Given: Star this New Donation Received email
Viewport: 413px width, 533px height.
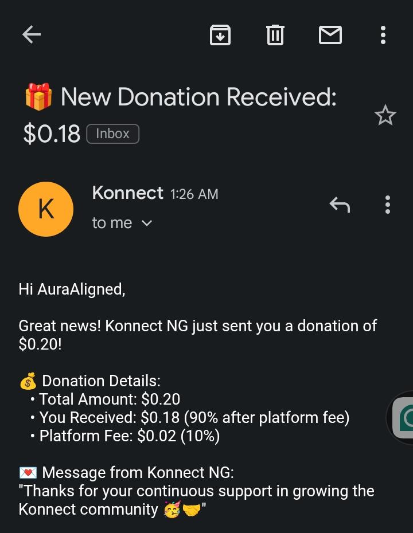Looking at the screenshot, I should click(x=385, y=115).
